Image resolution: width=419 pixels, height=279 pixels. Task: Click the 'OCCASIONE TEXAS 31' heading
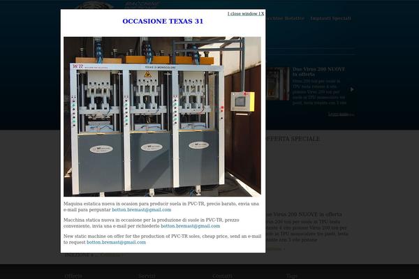[163, 22]
